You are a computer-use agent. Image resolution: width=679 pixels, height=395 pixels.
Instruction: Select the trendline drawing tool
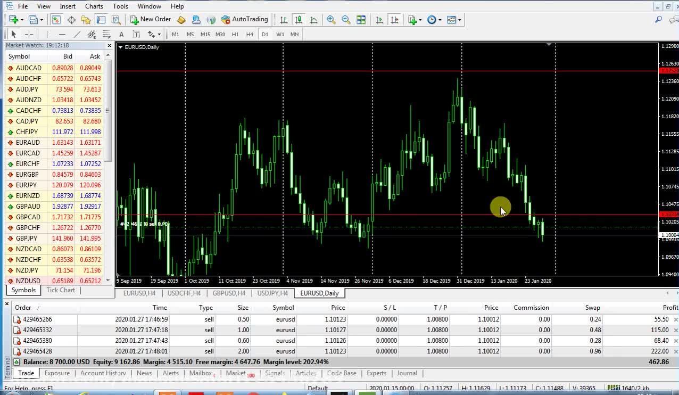[77, 35]
